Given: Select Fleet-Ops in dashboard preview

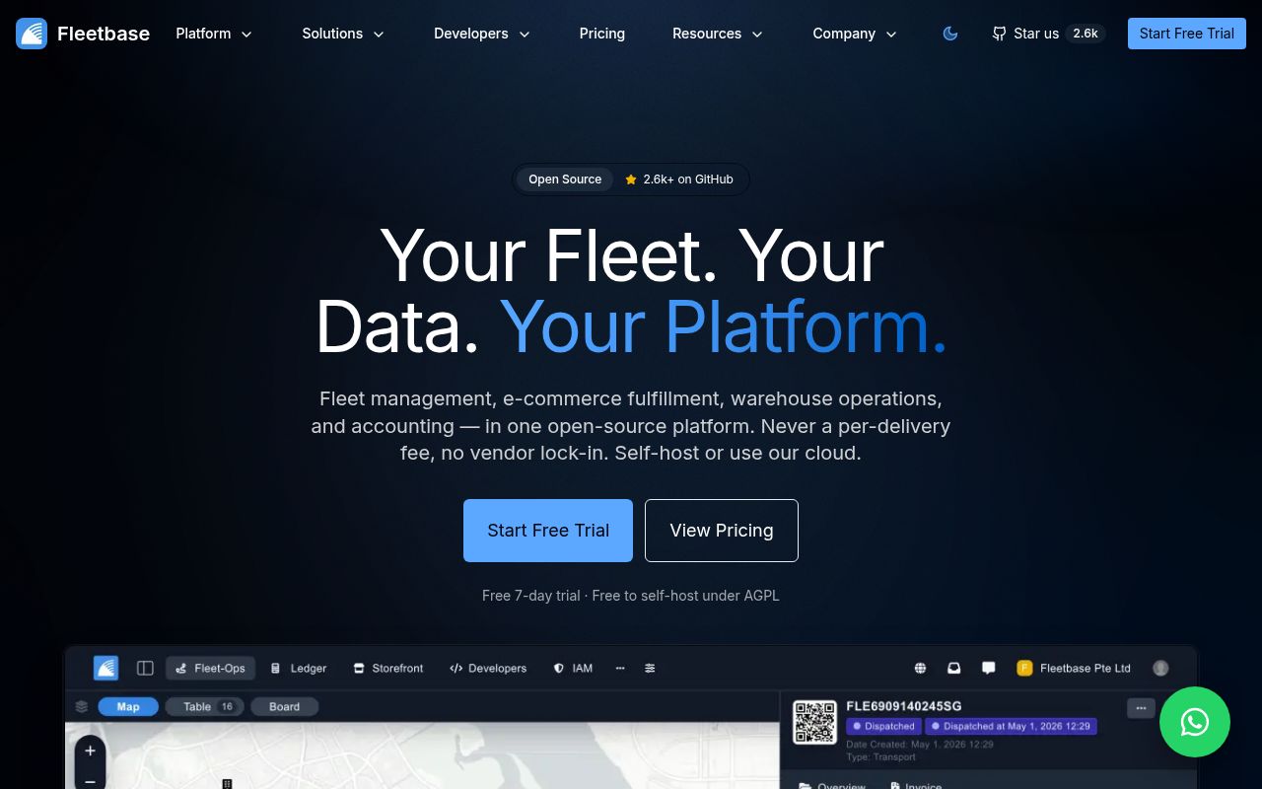Looking at the screenshot, I should click(x=210, y=668).
